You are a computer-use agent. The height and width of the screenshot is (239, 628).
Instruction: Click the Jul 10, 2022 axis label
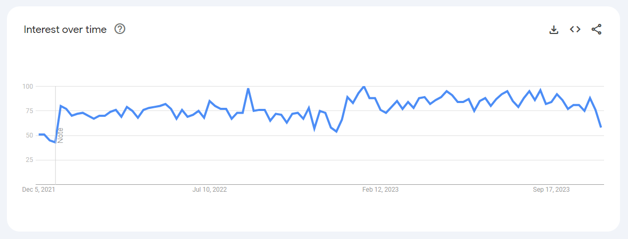pyautogui.click(x=210, y=190)
